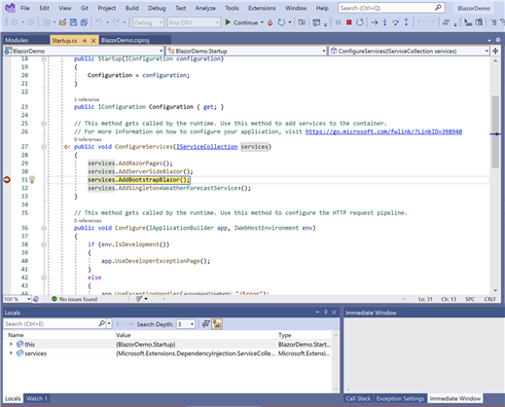The height and width of the screenshot is (407, 505).
Task: Click the settings gear above the editor
Action: 498,40
